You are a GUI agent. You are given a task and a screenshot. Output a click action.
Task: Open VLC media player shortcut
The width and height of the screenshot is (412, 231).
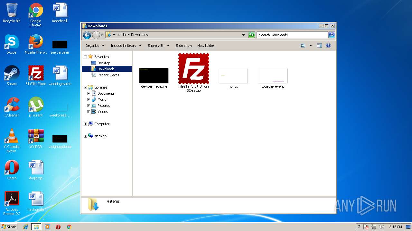coord(12,141)
